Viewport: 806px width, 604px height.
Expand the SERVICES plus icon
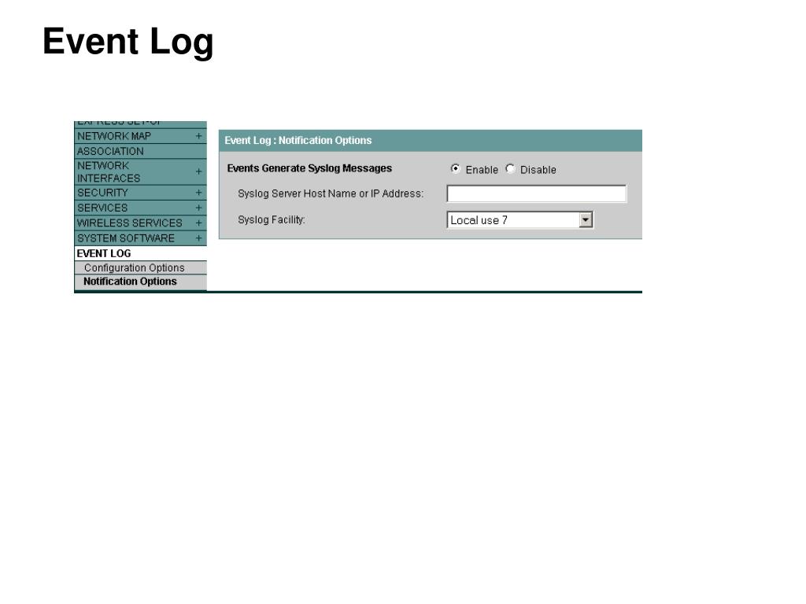coord(198,208)
